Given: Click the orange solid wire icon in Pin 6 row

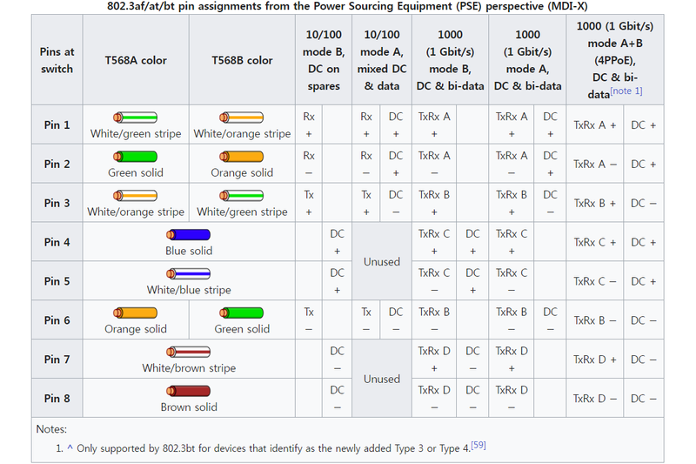Looking at the screenshot, I should tap(135, 313).
